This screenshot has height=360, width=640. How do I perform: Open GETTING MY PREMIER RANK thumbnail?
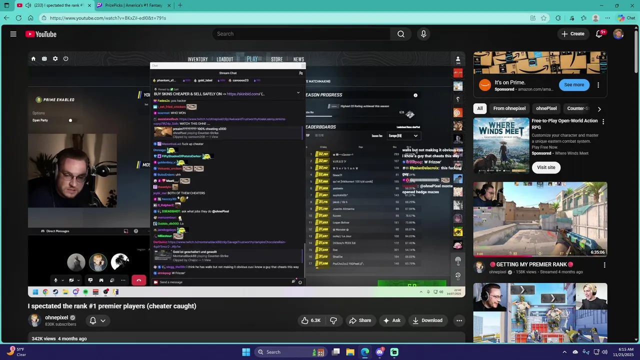[540, 219]
